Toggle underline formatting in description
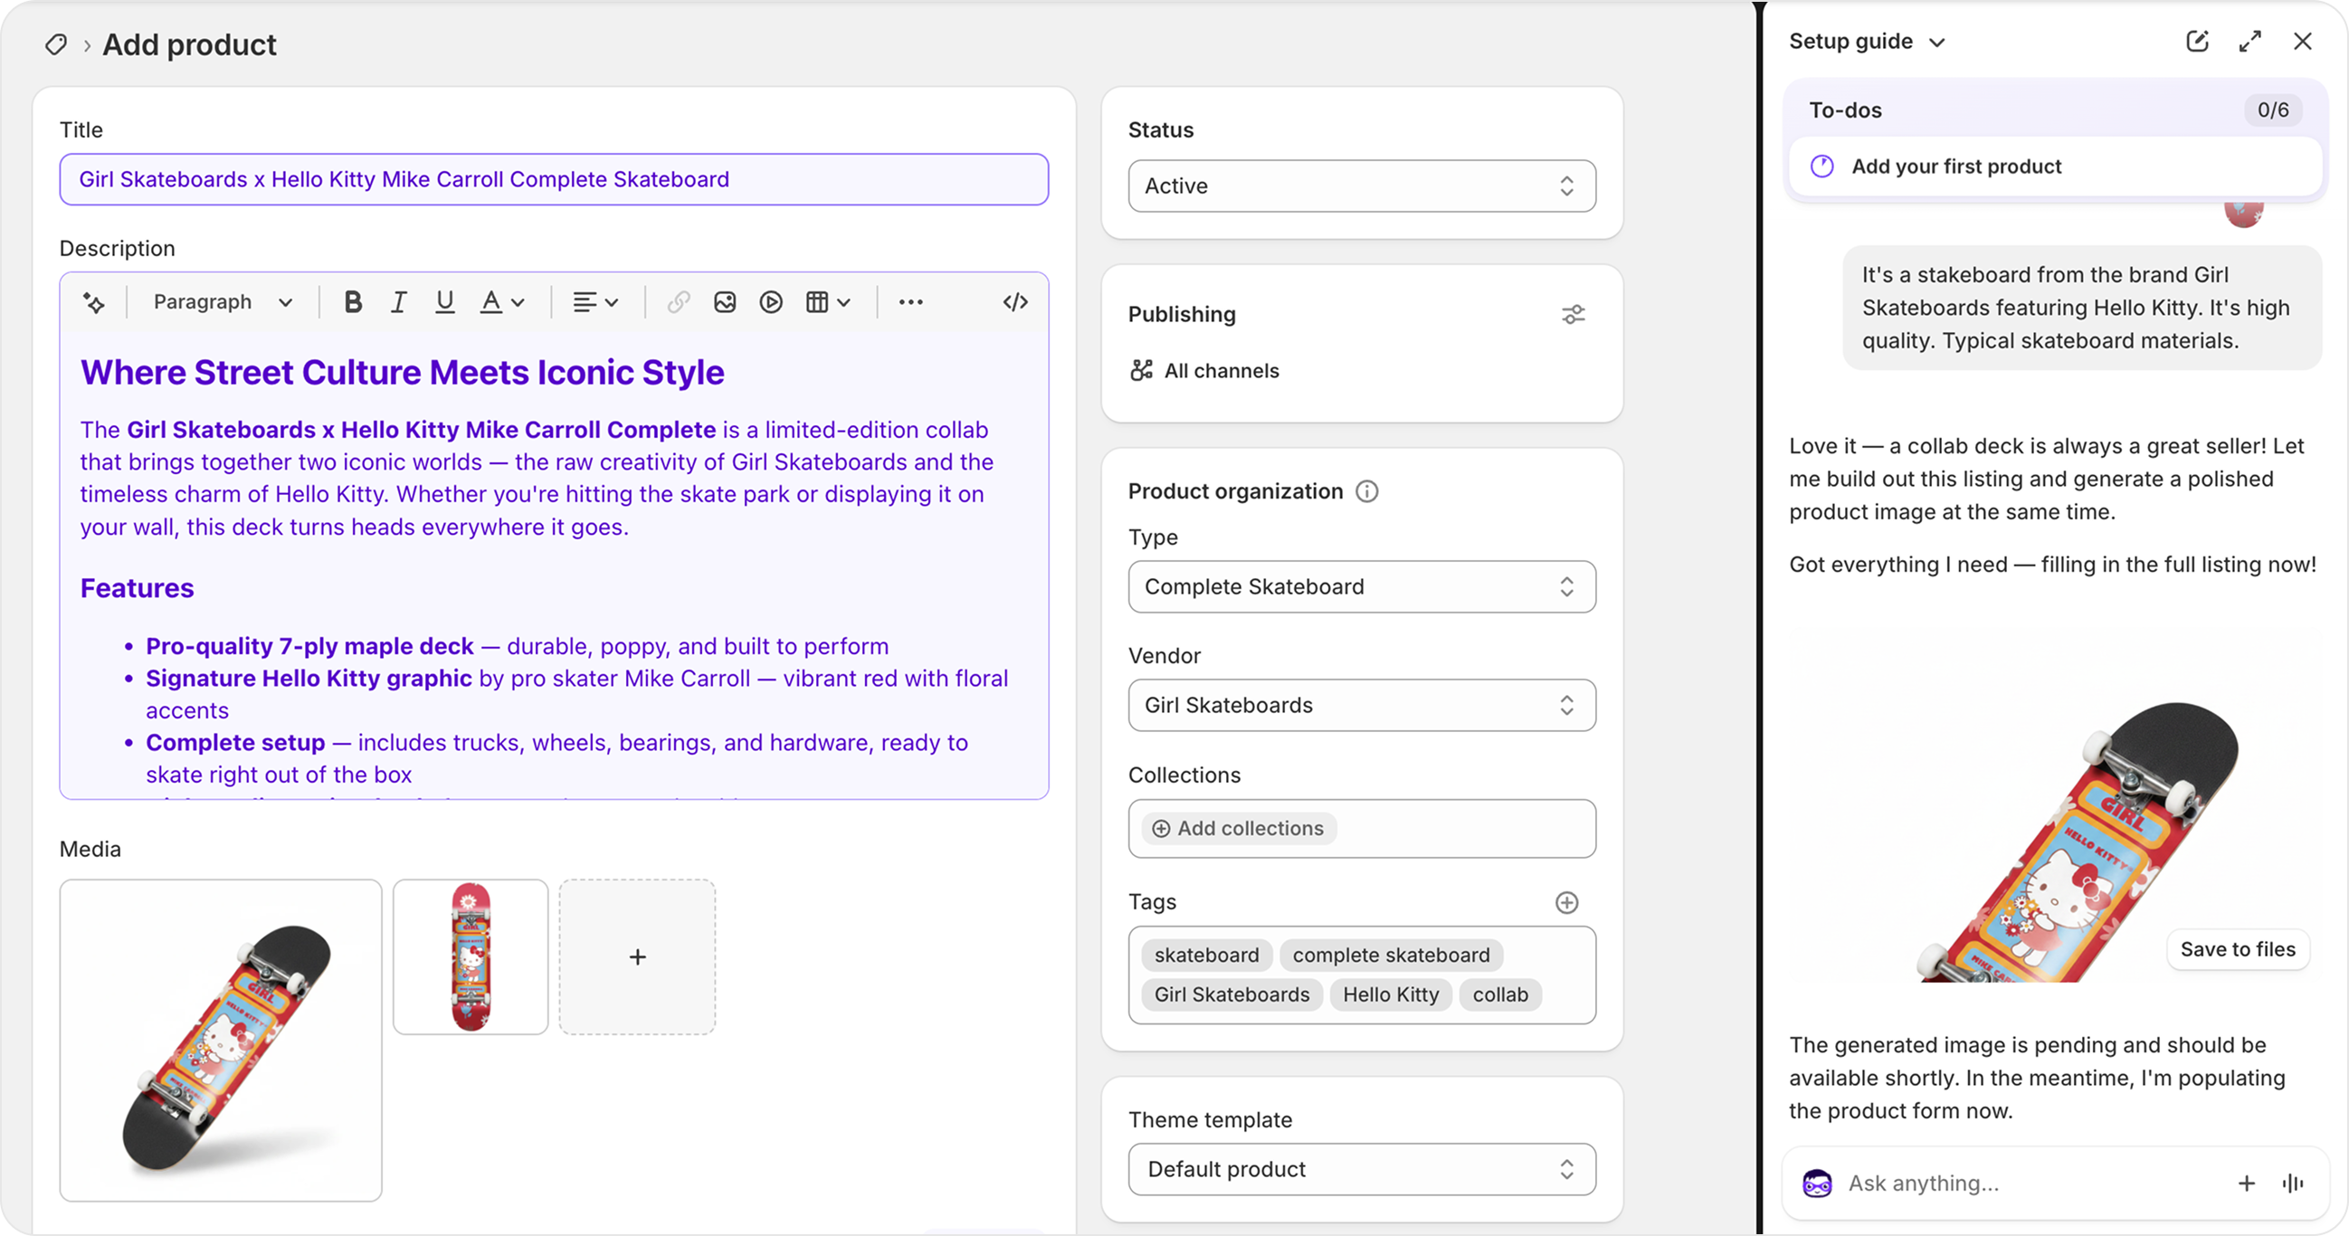The height and width of the screenshot is (1236, 2349). click(444, 302)
